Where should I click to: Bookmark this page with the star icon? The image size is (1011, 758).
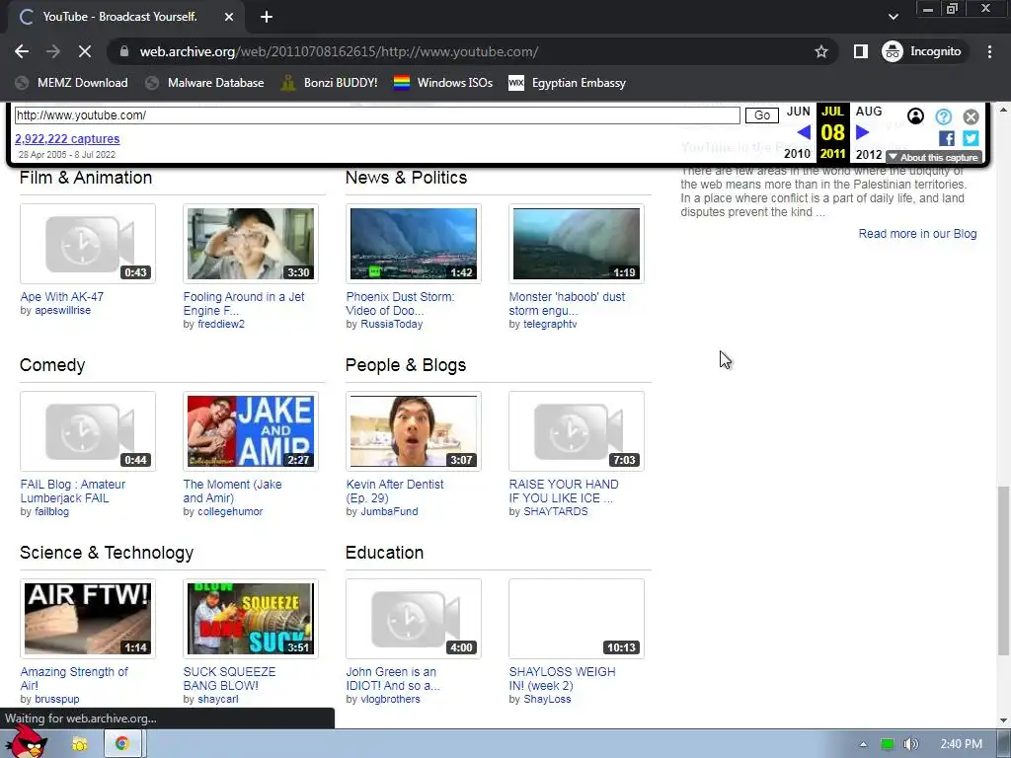tap(820, 51)
